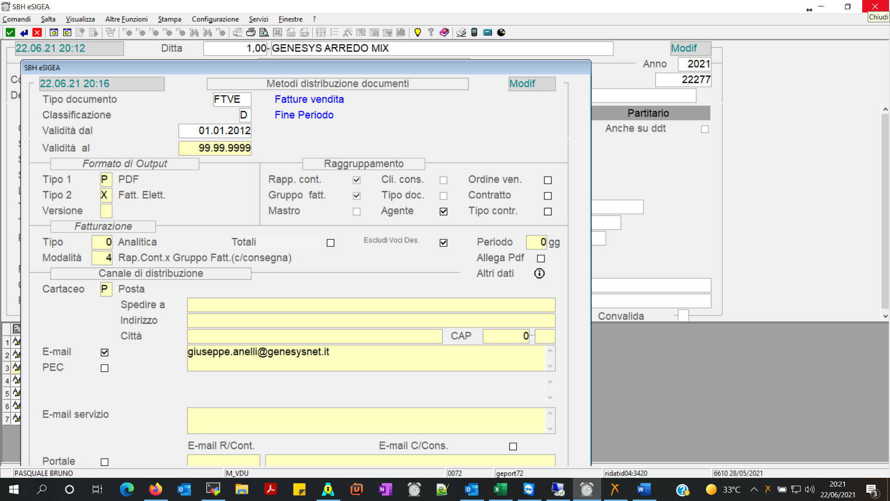Enable the PEC checkbox

pyautogui.click(x=105, y=368)
